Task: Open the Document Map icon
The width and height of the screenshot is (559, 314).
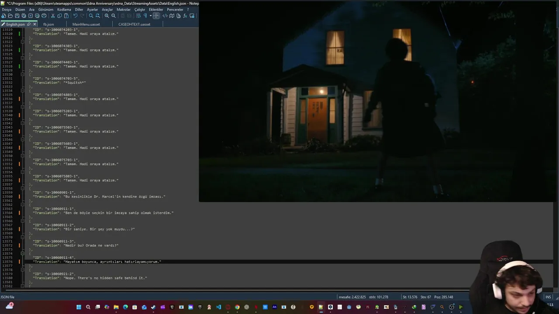Action: (x=172, y=16)
